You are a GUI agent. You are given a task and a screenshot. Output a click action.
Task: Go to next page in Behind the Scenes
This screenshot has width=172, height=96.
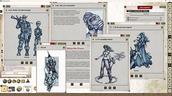(x=81, y=84)
